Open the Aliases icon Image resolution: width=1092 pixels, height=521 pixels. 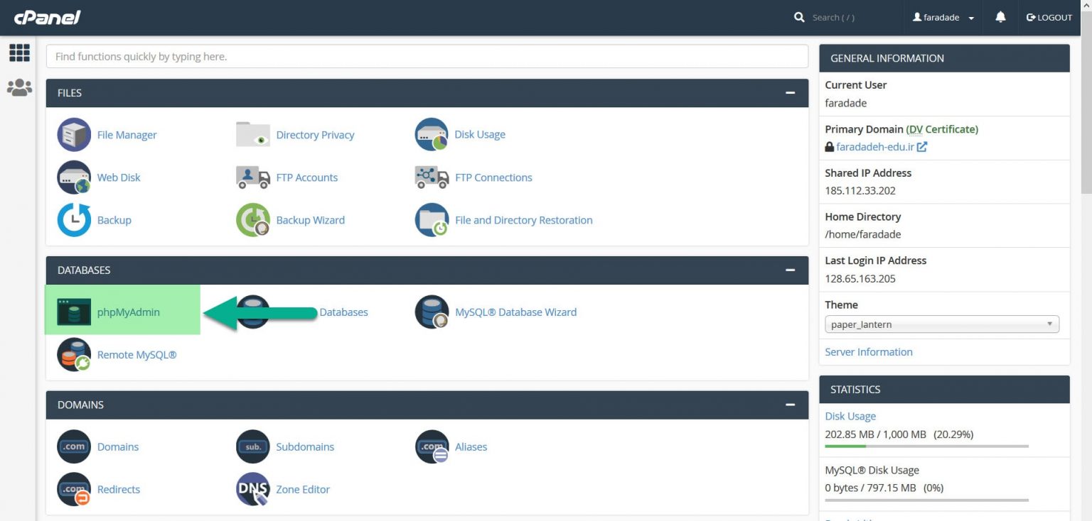point(432,447)
